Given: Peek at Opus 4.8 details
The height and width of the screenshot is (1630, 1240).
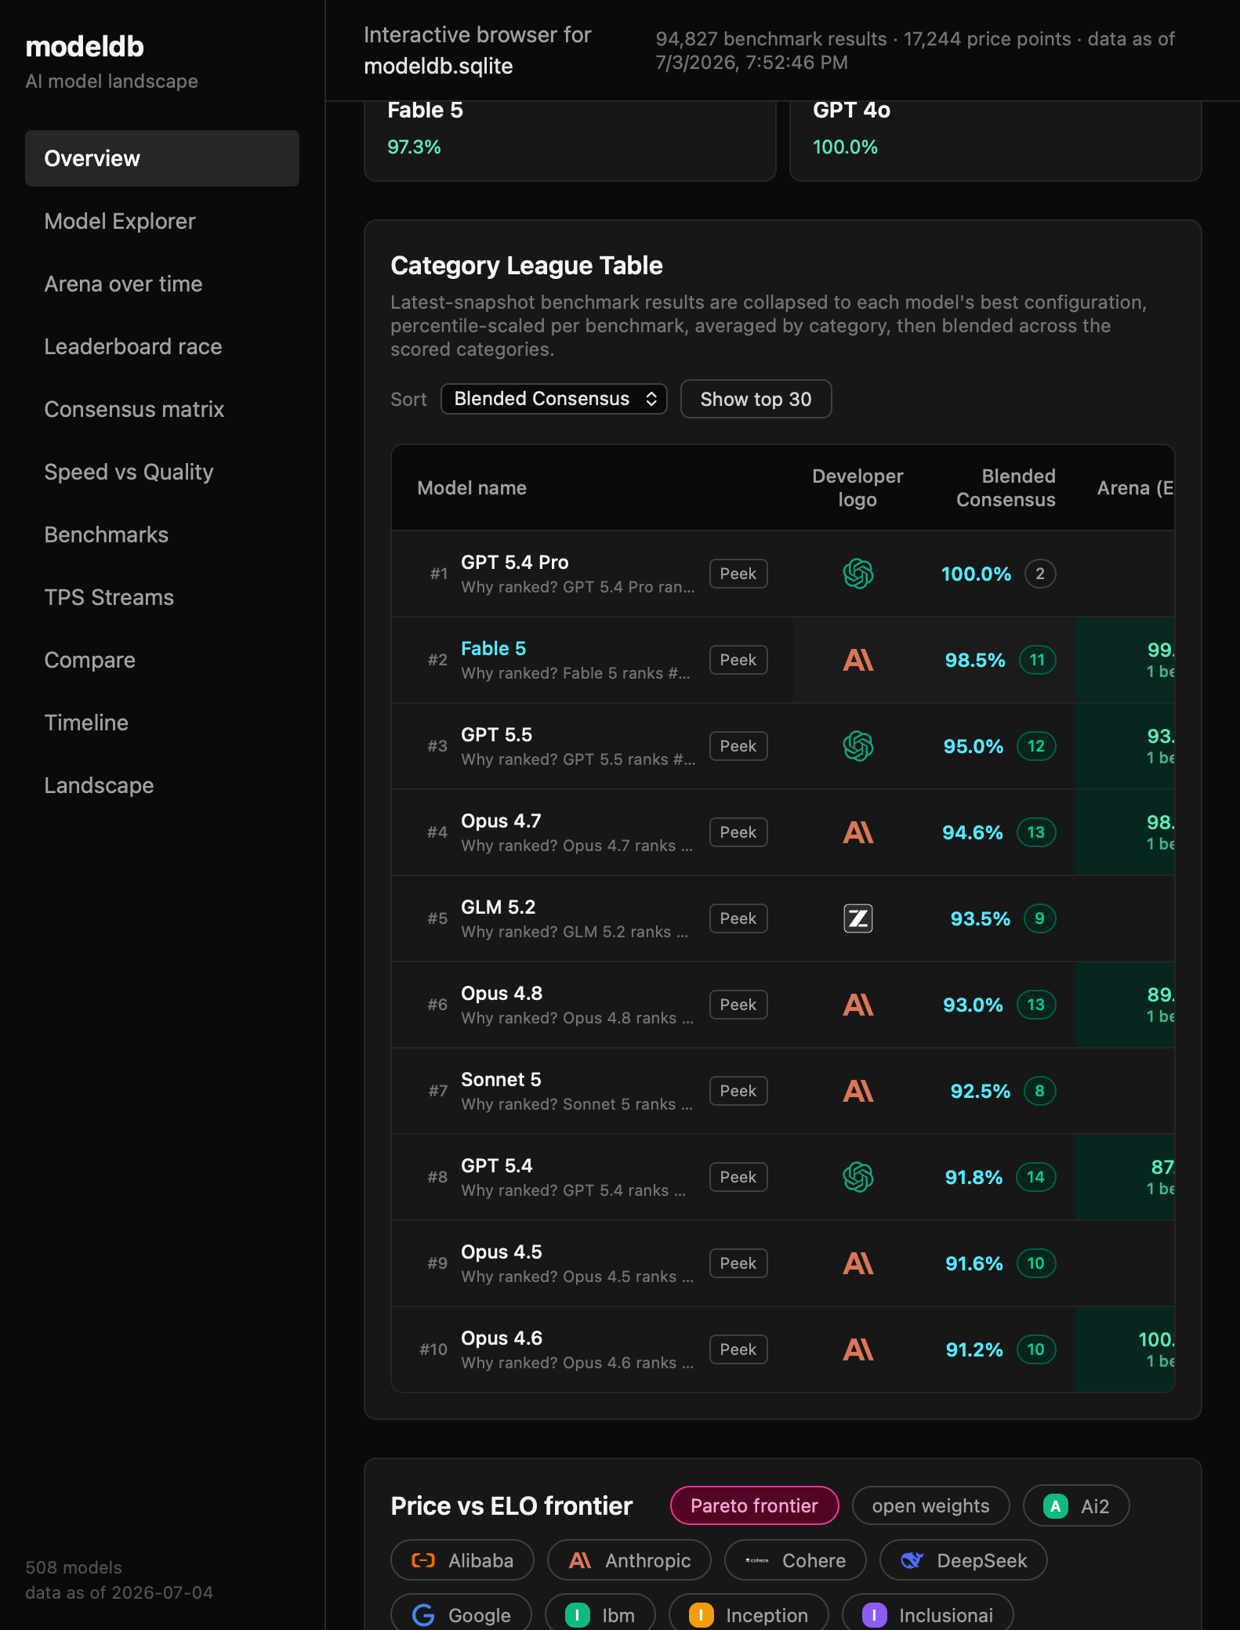Looking at the screenshot, I should tap(738, 1005).
